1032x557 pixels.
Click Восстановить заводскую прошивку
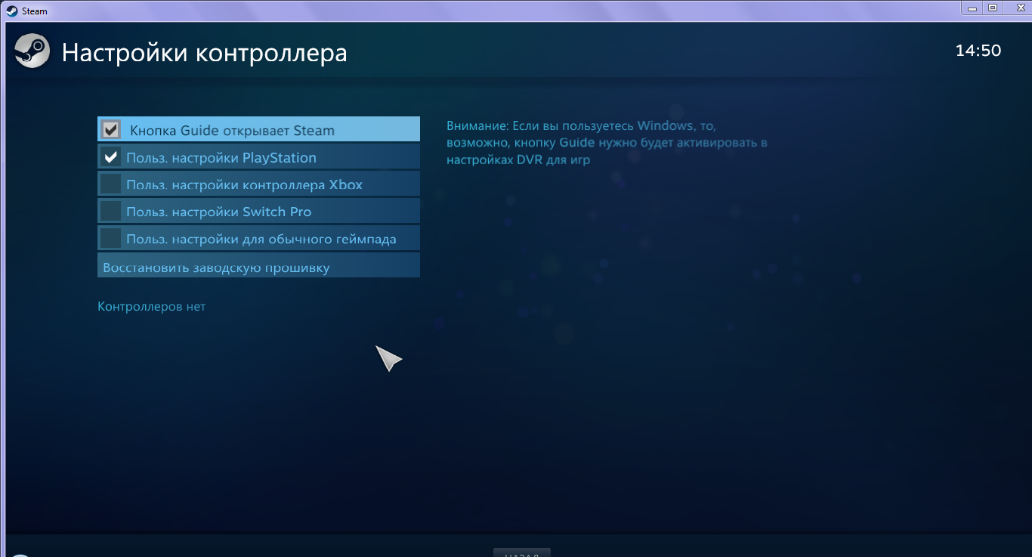(258, 266)
